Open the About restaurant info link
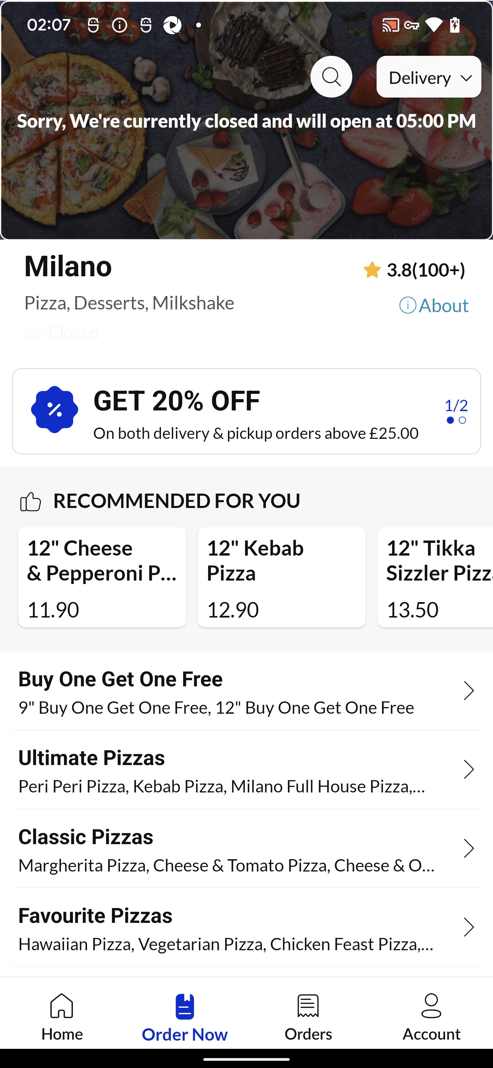This screenshot has width=493, height=1068. pos(434,306)
